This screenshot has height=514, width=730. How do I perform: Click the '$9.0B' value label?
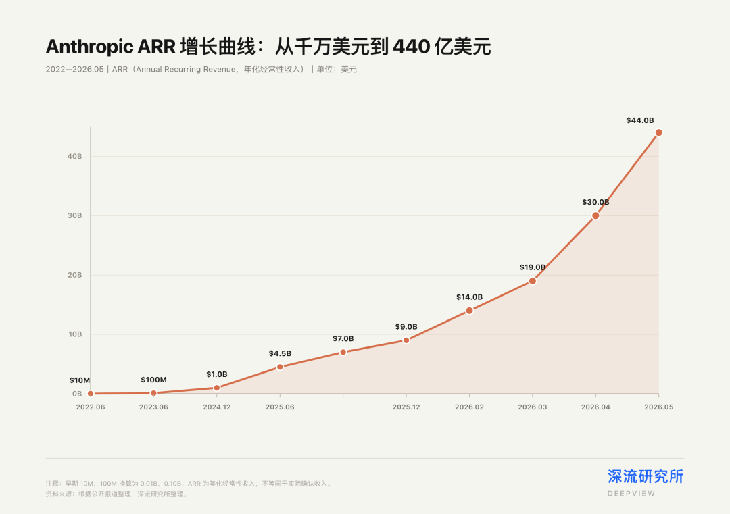click(x=406, y=327)
